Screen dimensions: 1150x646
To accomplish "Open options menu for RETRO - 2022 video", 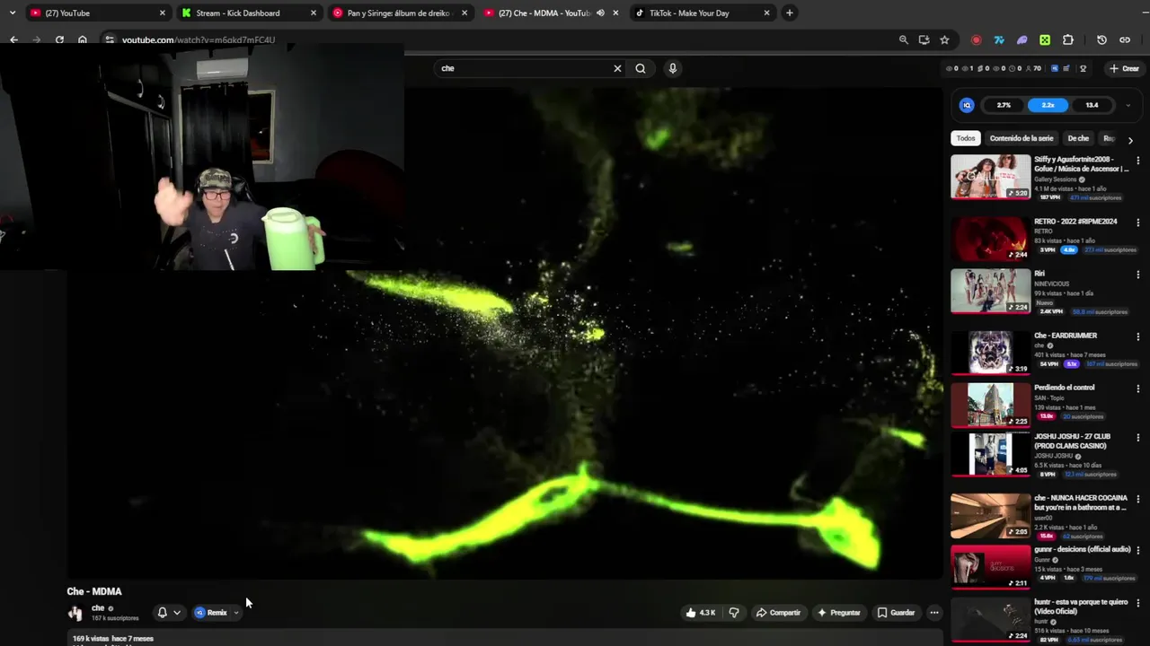I will click(x=1137, y=223).
